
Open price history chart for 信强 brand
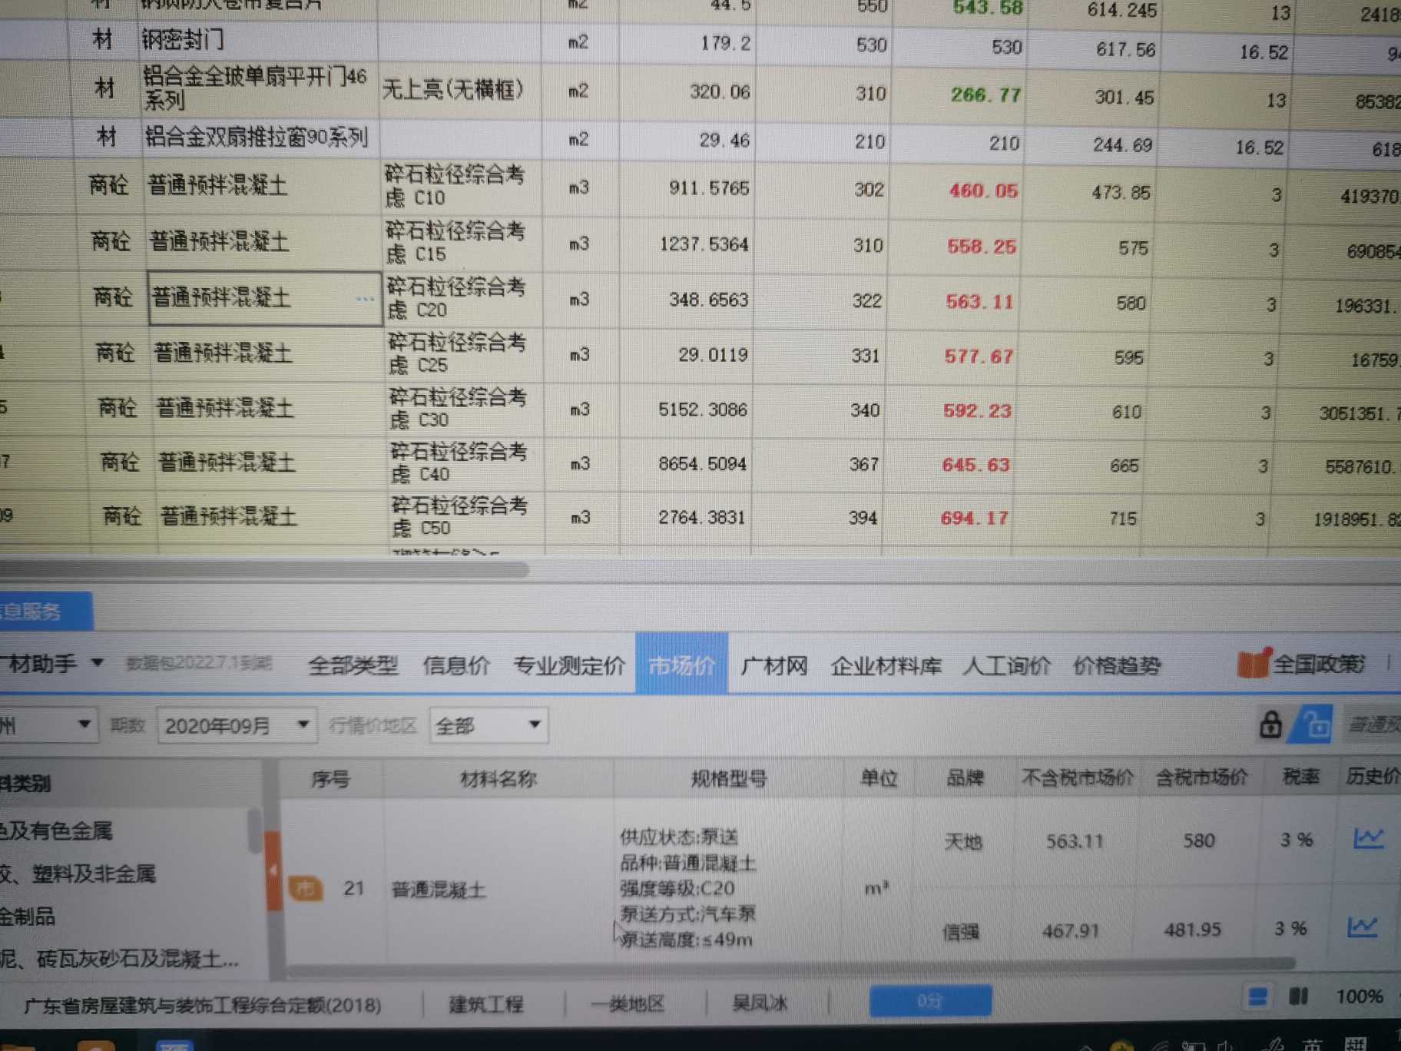click(1363, 926)
